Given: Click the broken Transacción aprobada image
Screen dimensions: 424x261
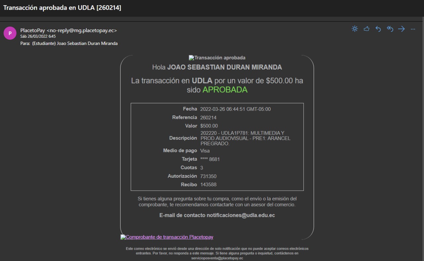Looking at the screenshot, I should tap(217, 58).
